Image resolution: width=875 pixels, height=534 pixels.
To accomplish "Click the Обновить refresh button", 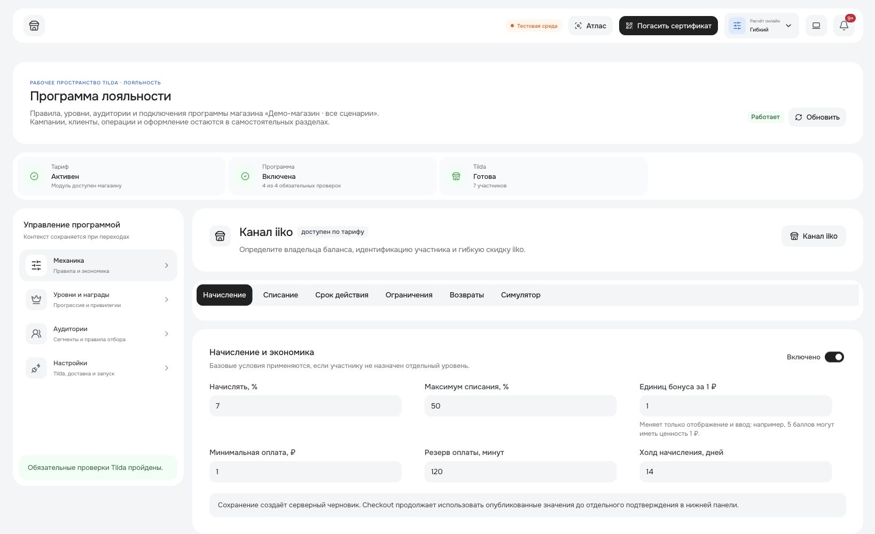I will [817, 117].
